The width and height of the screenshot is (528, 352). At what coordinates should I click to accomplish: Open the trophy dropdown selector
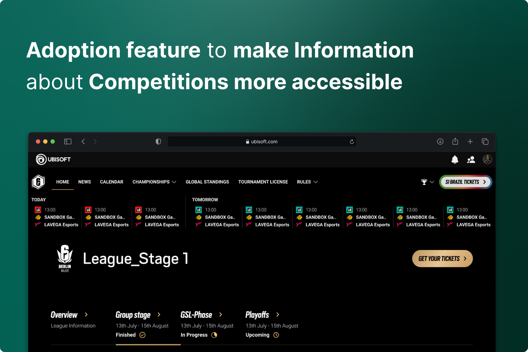(427, 182)
